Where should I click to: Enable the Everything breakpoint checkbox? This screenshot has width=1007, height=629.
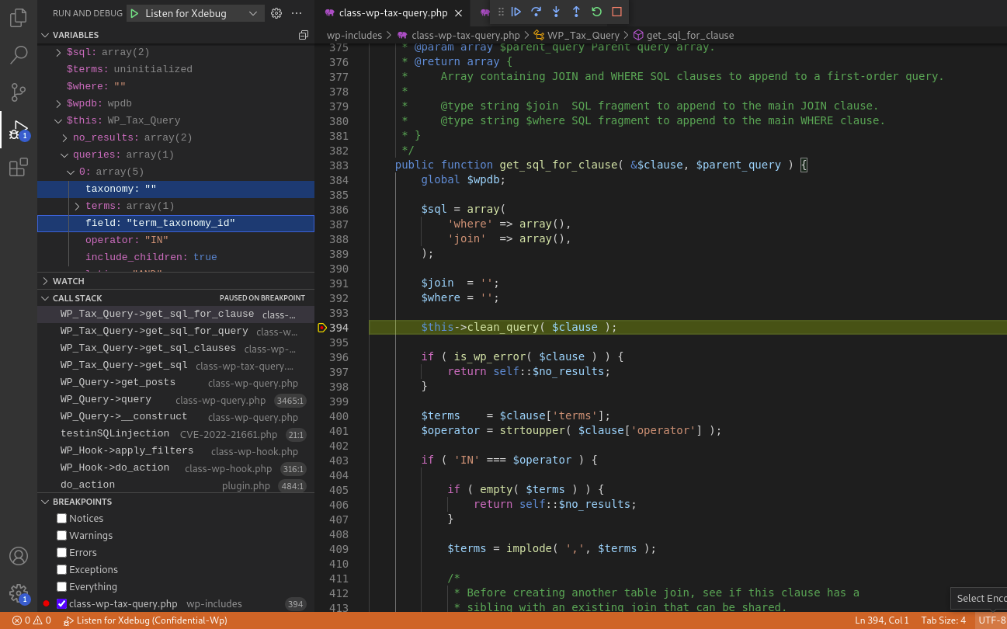click(x=60, y=586)
